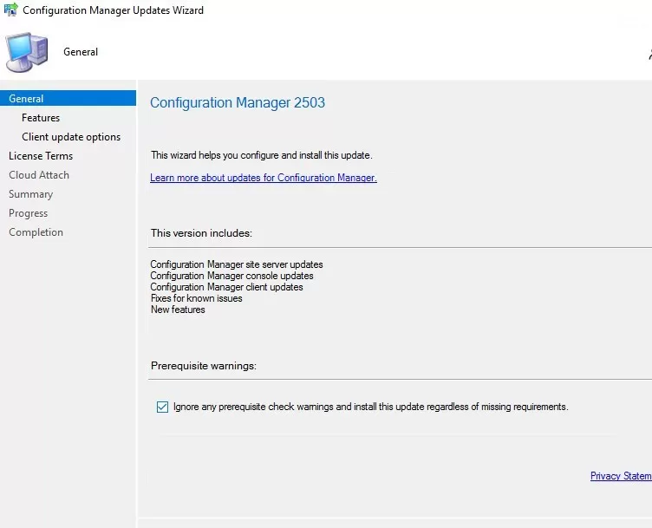Click the wizard description sentence
The image size is (652, 528).
262,155
